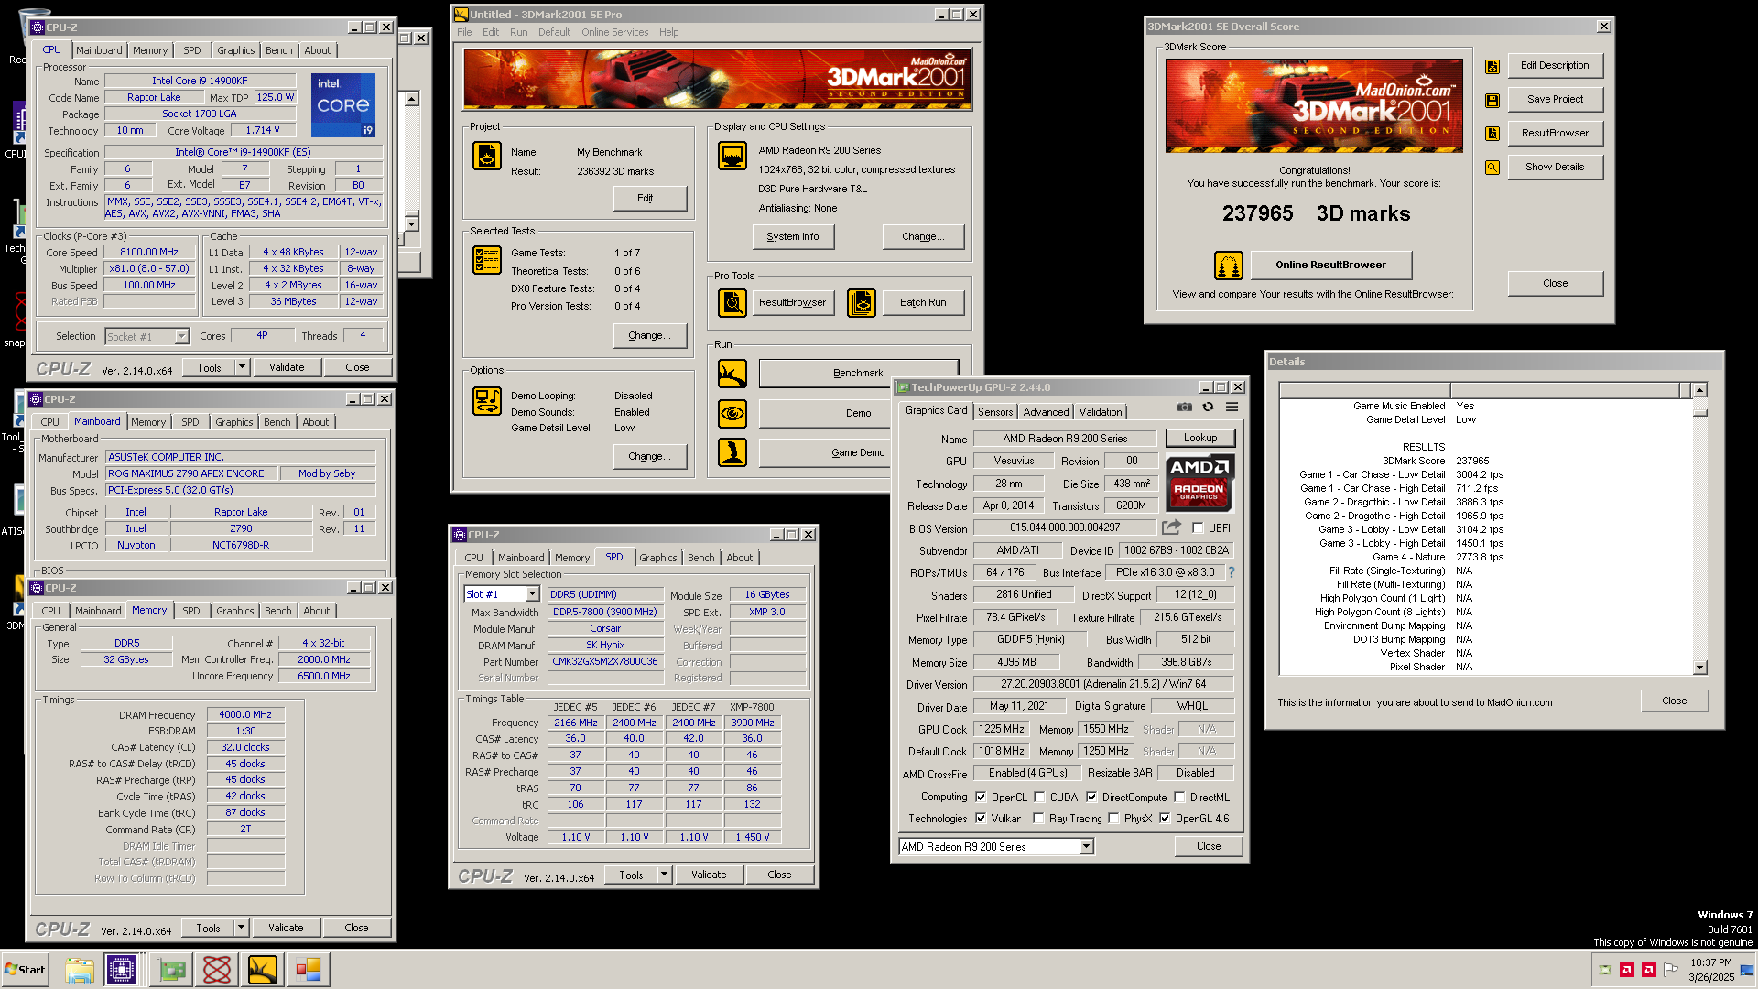The width and height of the screenshot is (1758, 989).
Task: Expand Tools dropdown arrow in CPU-Z Memory window
Action: click(x=241, y=928)
